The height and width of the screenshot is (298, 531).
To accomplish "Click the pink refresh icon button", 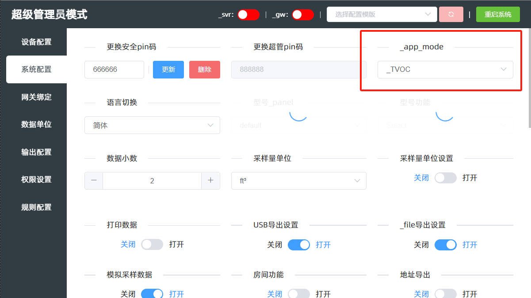I will (x=451, y=15).
